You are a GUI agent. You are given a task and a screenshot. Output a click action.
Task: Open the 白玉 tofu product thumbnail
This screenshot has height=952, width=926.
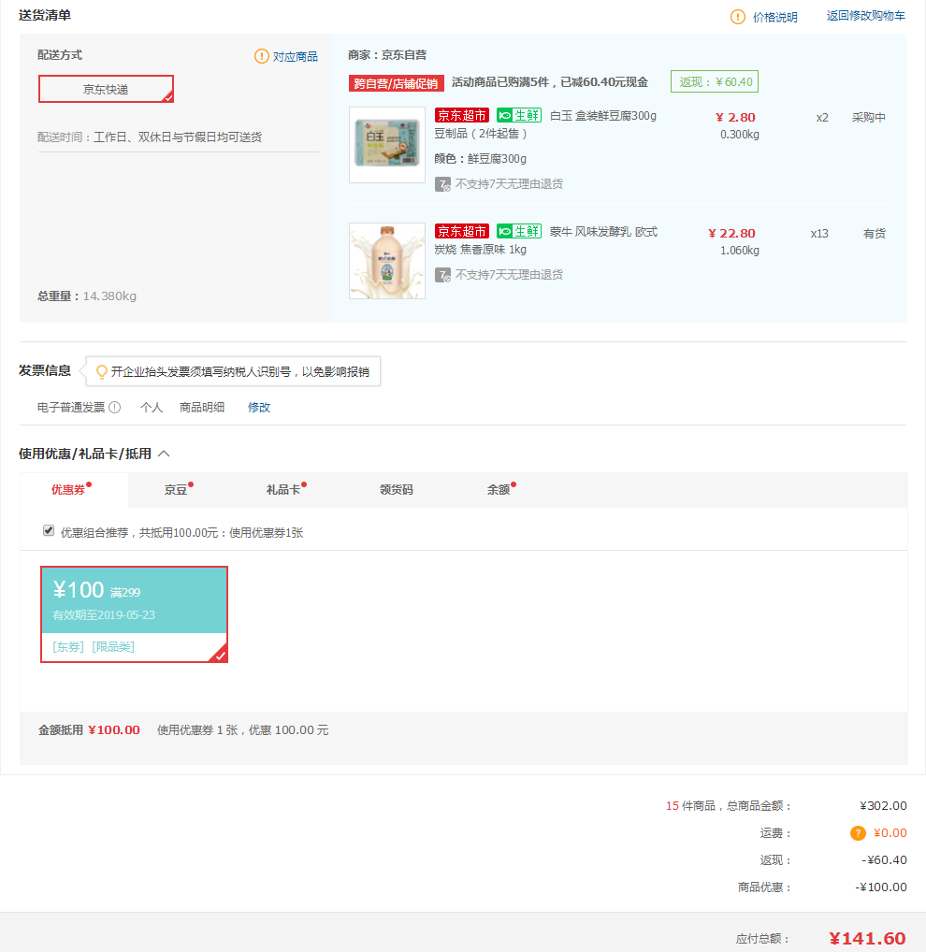tap(387, 145)
